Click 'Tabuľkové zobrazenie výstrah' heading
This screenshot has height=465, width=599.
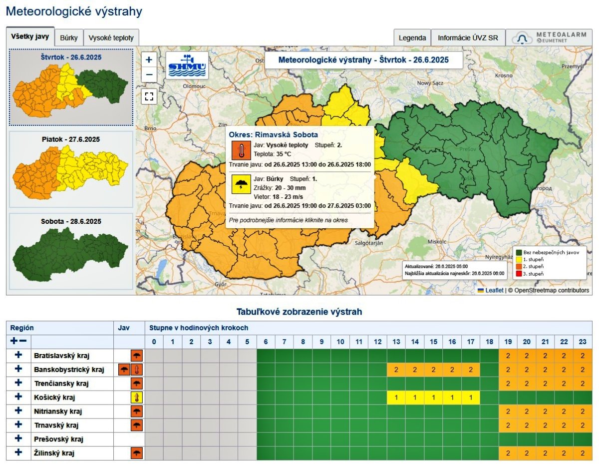click(x=299, y=312)
